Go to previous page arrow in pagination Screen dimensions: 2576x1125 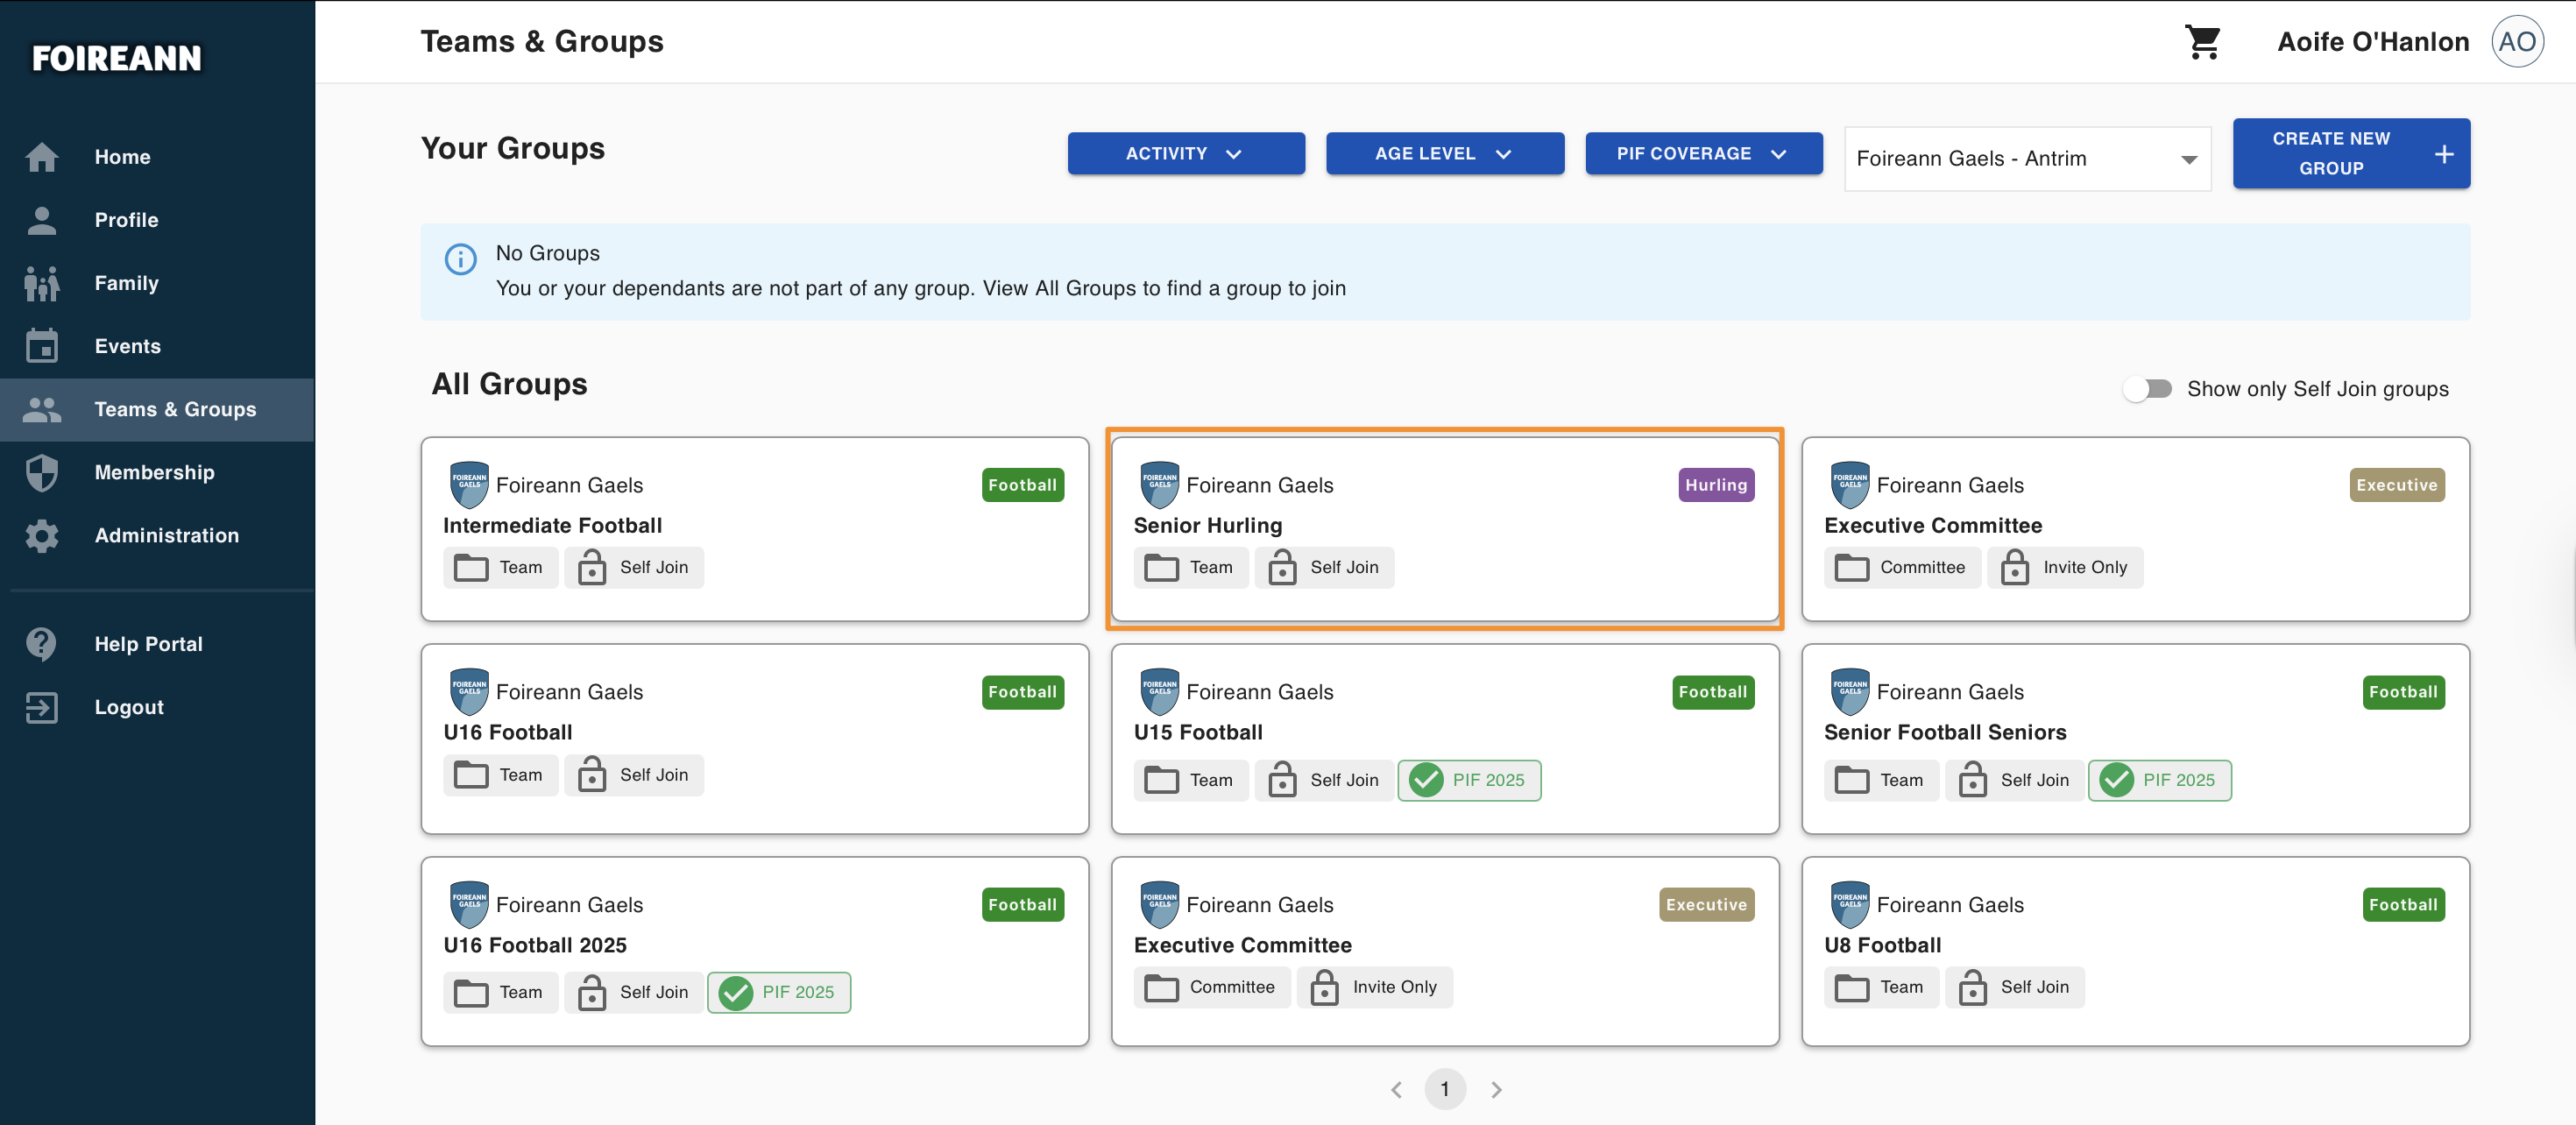[1396, 1089]
